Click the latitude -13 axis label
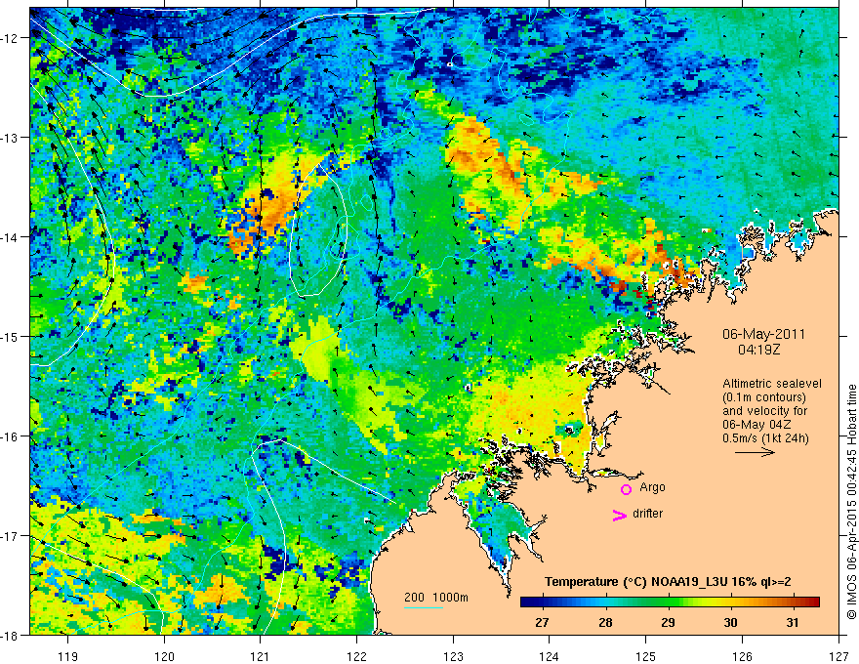Image resolution: width=859 pixels, height=664 pixels. click(x=11, y=138)
